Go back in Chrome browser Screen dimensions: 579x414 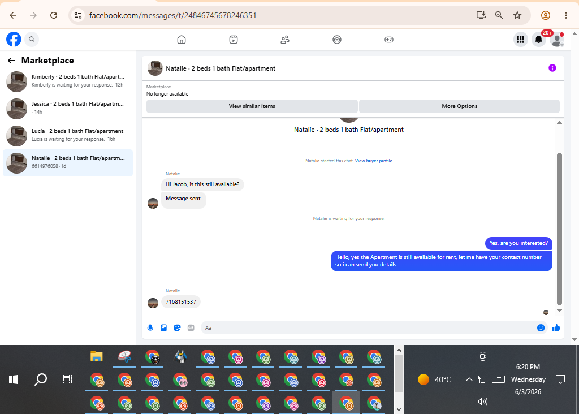tap(13, 15)
